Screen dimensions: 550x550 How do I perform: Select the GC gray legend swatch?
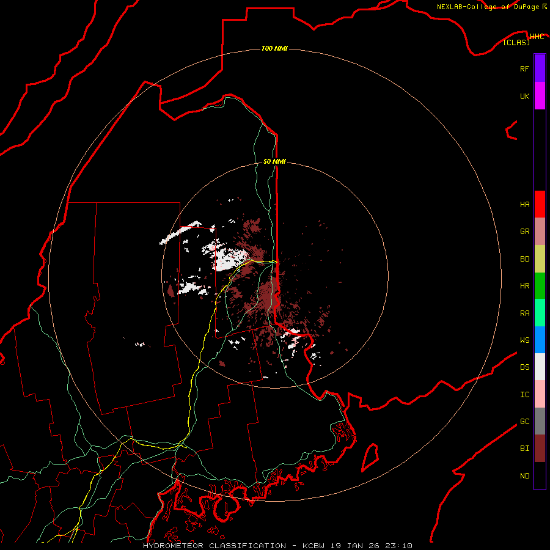540,421
